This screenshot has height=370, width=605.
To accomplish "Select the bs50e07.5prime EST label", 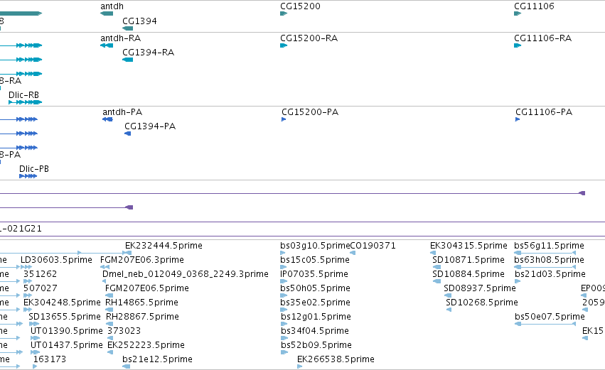I will click(550, 317).
